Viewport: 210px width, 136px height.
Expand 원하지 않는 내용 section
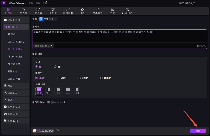click(x=49, y=102)
